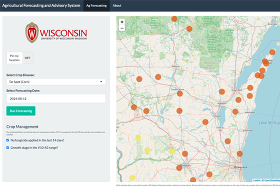Click the orange marker at Stevens Point

(x=180, y=93)
